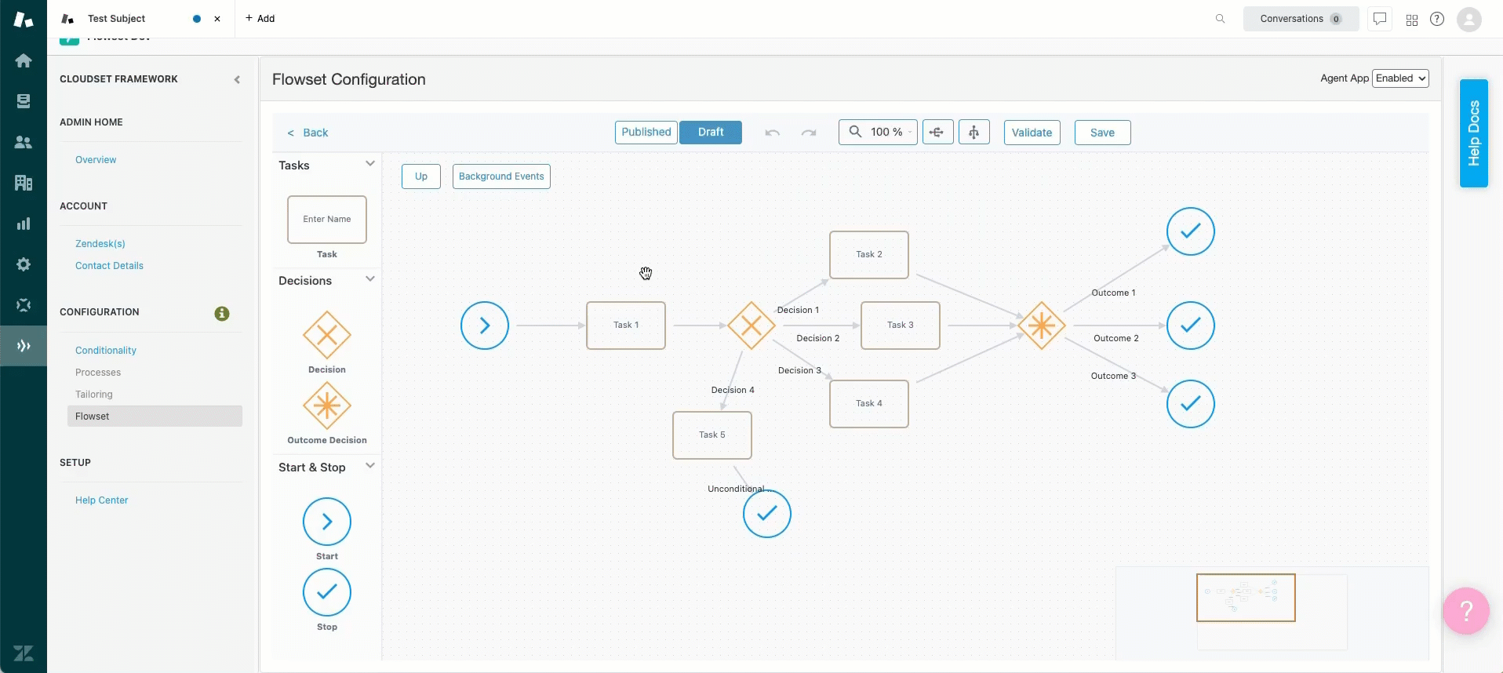This screenshot has width=1503, height=673.
Task: Click the Validate button
Action: tap(1032, 133)
